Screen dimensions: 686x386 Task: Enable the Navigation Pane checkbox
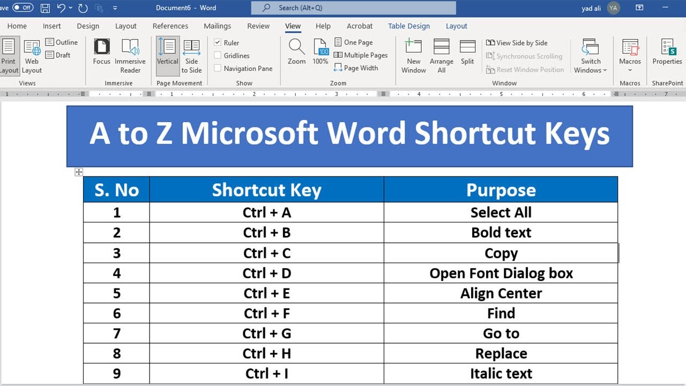(218, 69)
